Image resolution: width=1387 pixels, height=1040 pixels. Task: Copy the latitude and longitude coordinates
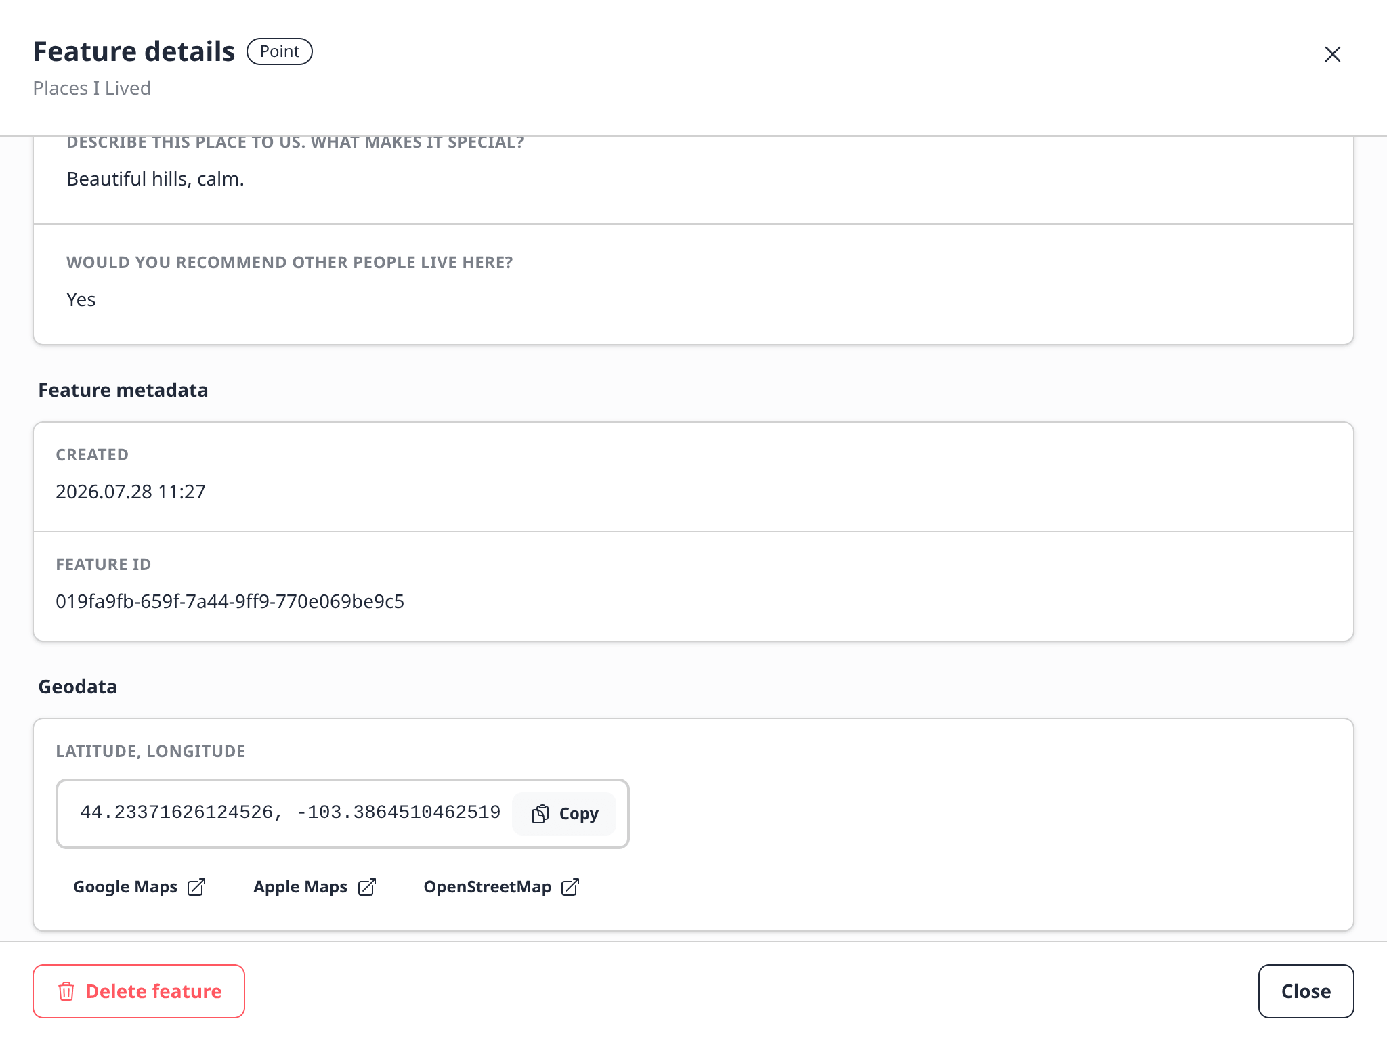tap(565, 814)
